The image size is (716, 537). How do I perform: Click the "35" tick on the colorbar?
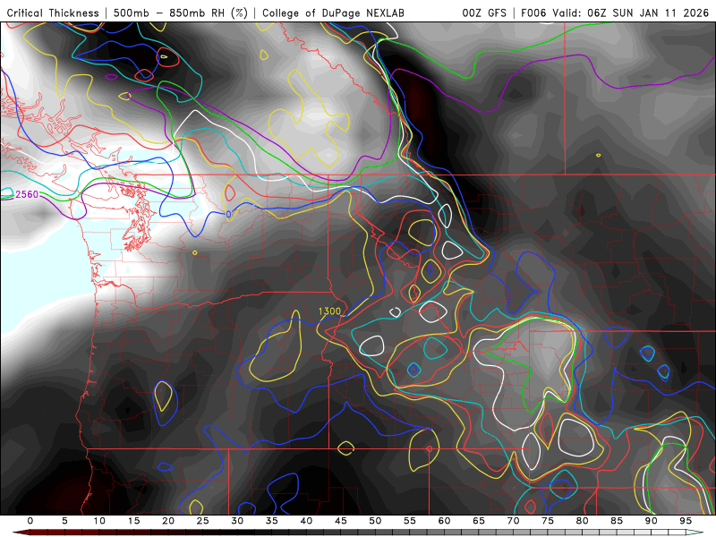coord(272,521)
